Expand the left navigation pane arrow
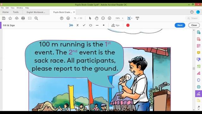Screen dimensions: 202x114 point(1,70)
